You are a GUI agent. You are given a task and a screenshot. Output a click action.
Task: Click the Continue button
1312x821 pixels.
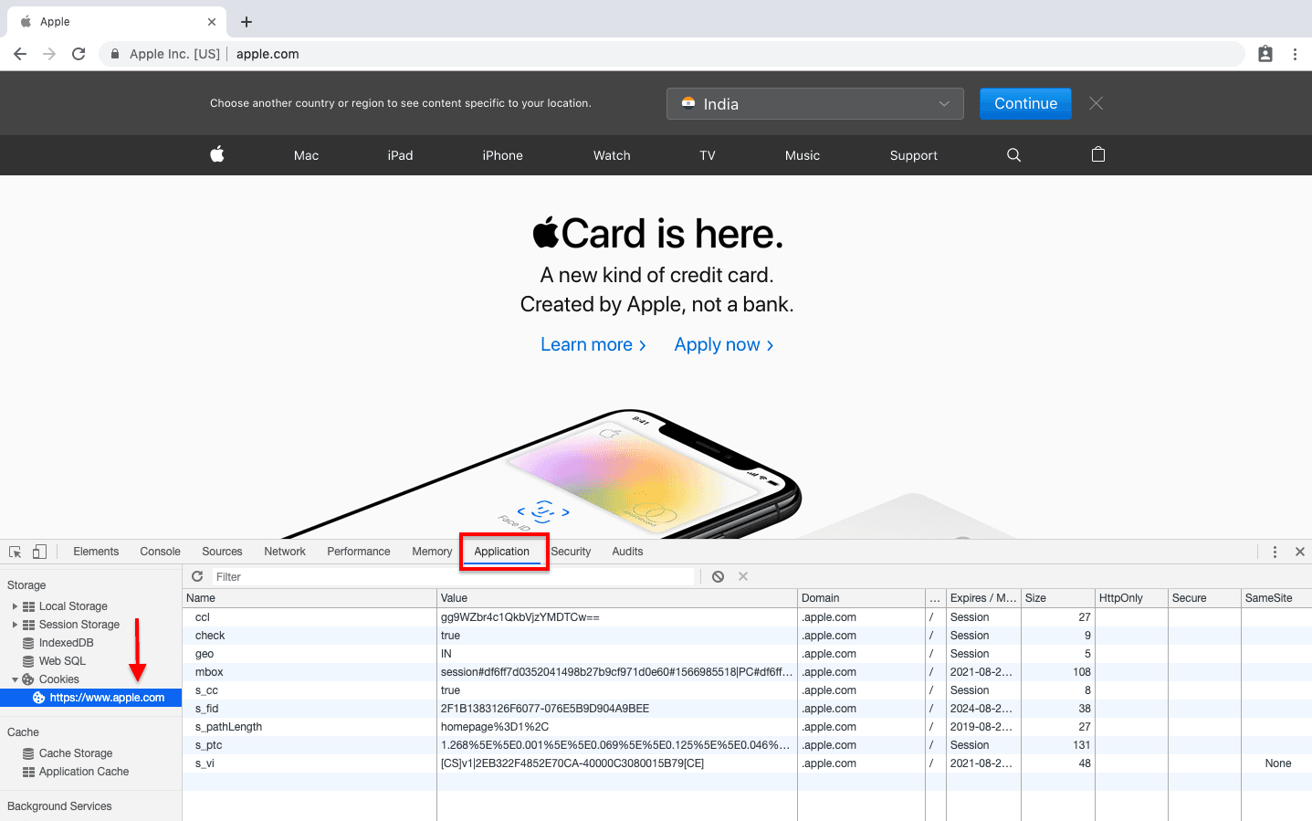[1025, 103]
